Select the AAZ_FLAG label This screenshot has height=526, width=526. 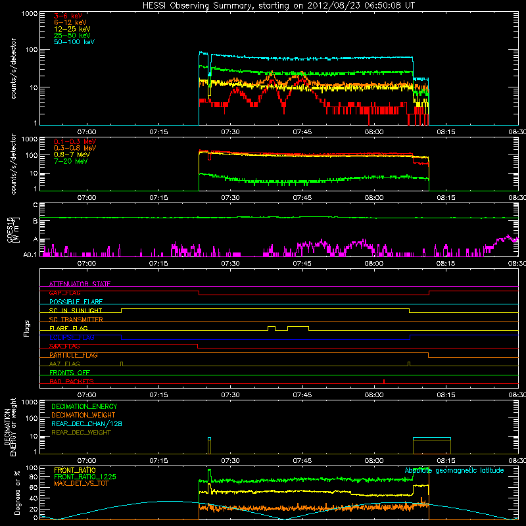coord(64,364)
